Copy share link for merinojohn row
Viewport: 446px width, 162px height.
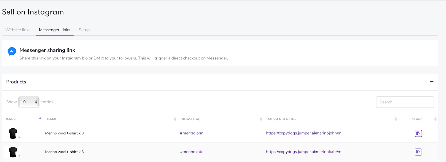click(x=418, y=133)
